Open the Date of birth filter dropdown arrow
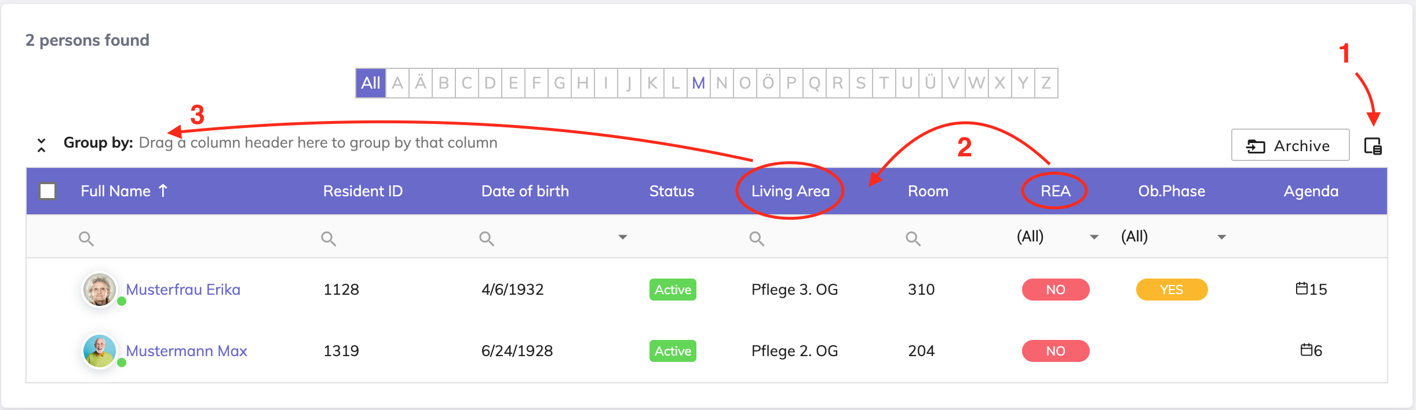 [x=623, y=237]
